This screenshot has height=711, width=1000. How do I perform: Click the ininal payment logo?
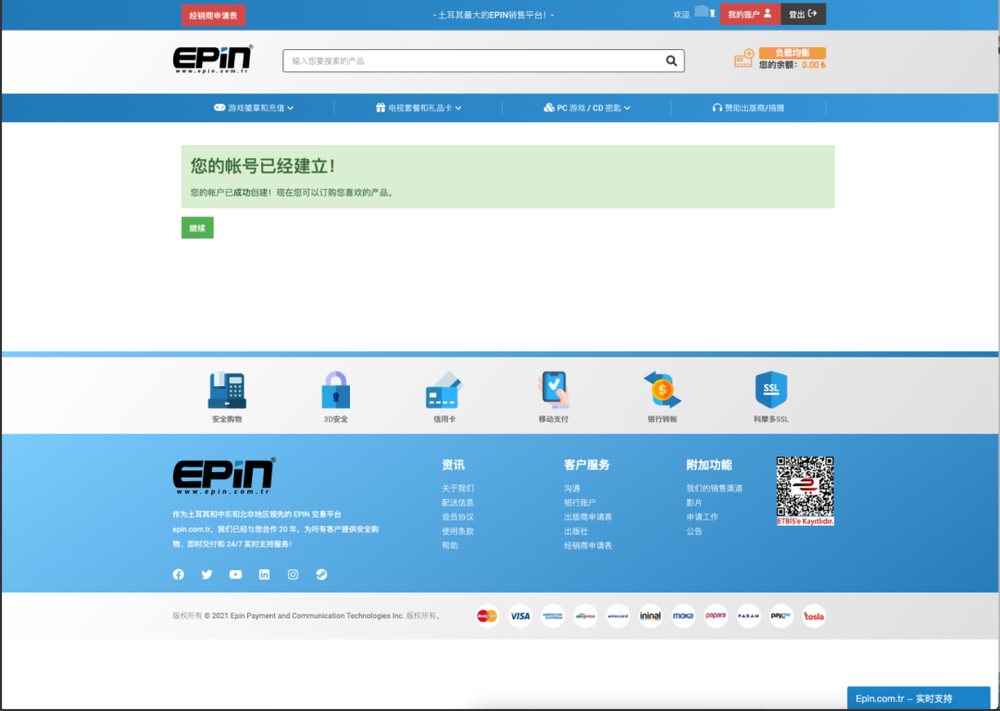click(650, 616)
